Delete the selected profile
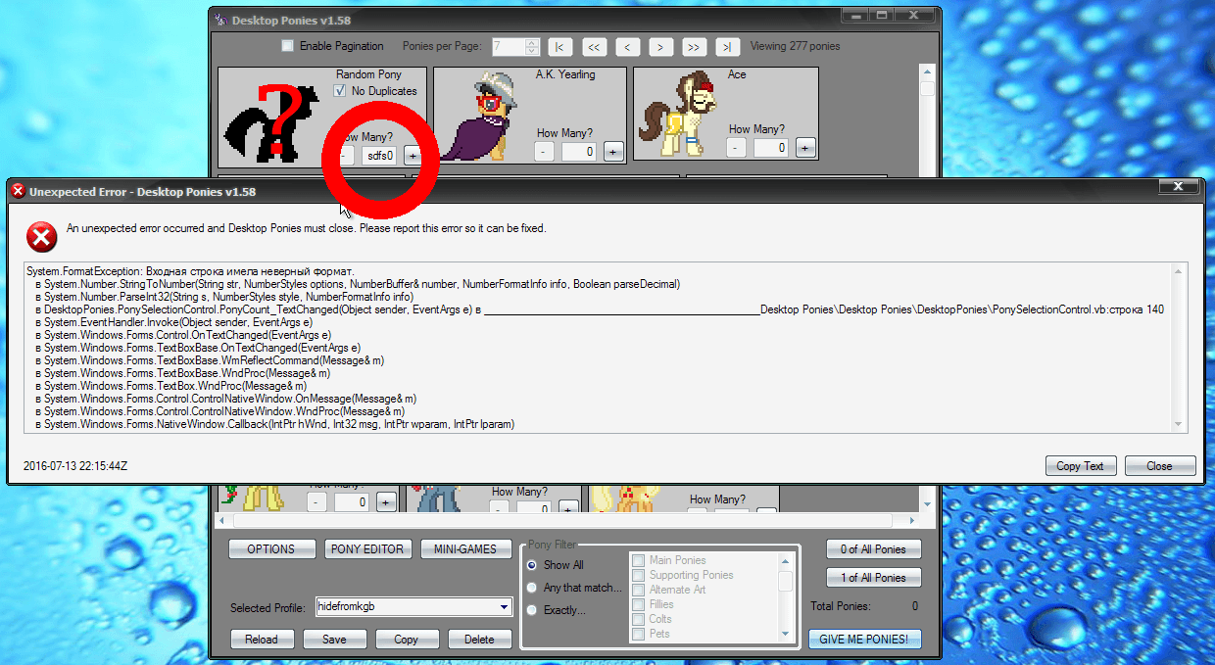 [x=479, y=640]
